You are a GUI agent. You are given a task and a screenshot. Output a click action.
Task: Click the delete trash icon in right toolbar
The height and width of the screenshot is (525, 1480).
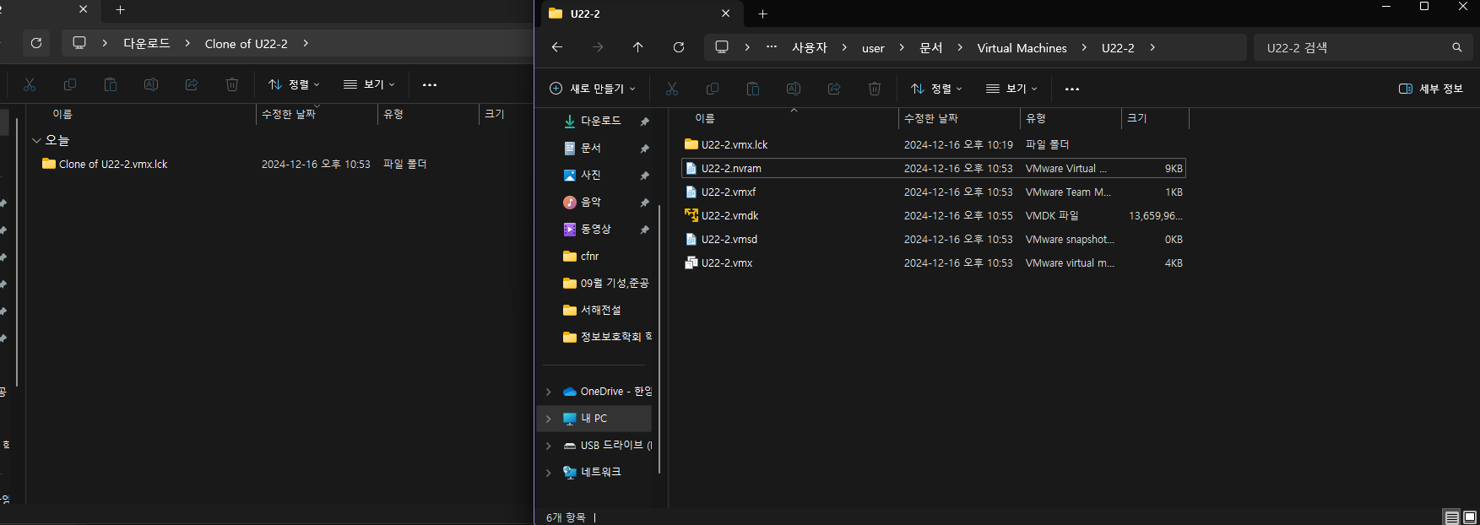pos(875,89)
